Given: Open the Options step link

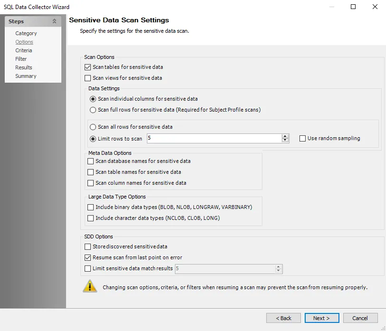Looking at the screenshot, I should pyautogui.click(x=24, y=42).
